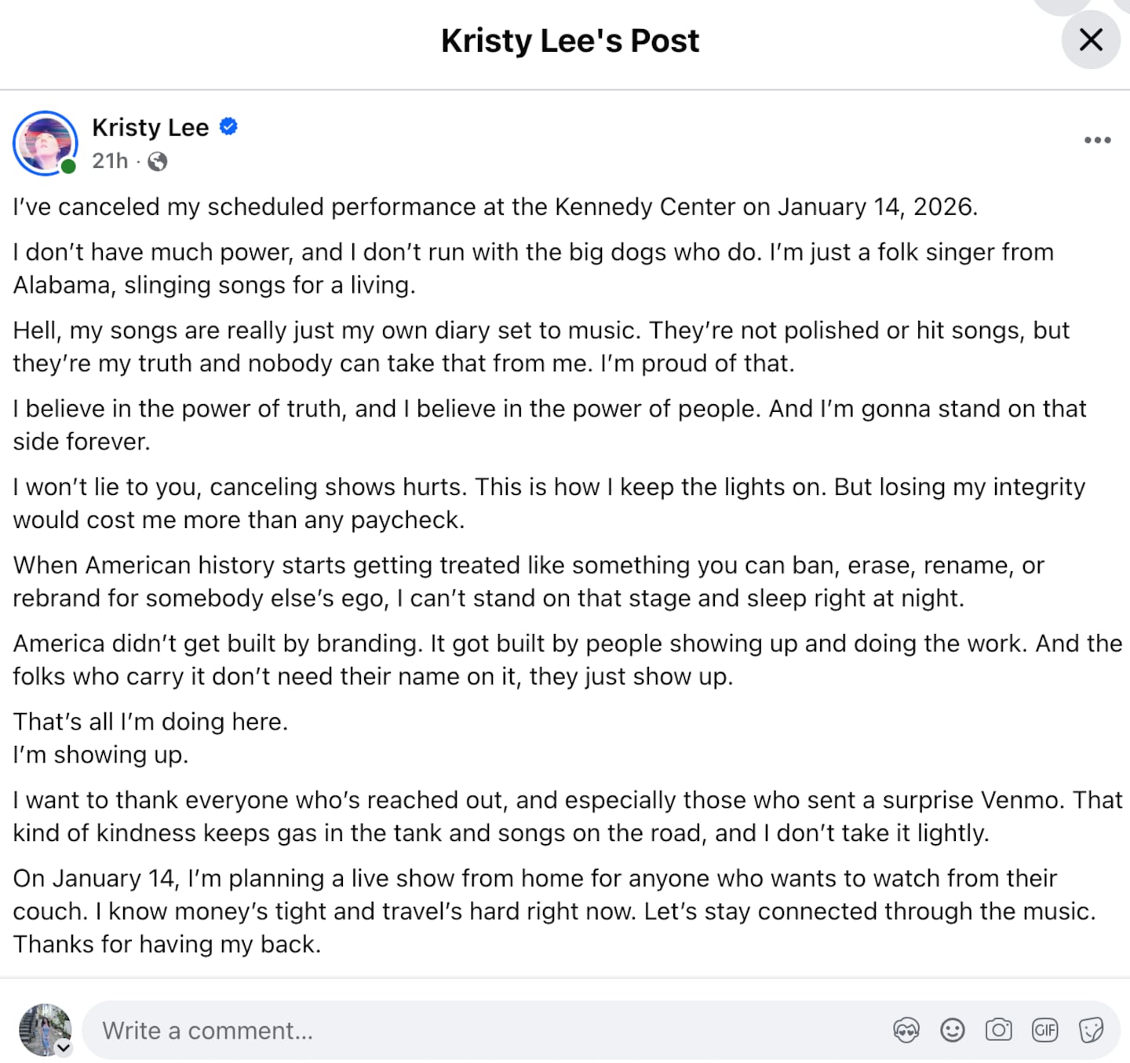Visit Kristy Lee's profile via her name
Screen dimensions: 1130x1063
point(151,127)
